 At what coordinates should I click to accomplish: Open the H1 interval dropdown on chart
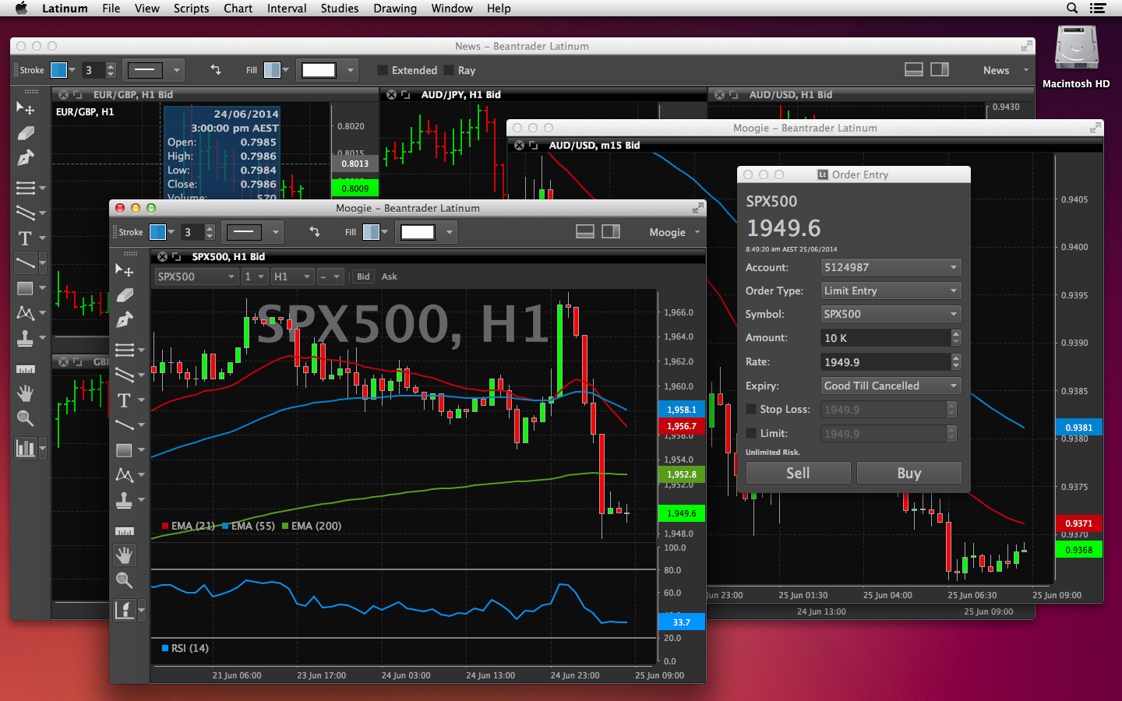pos(292,277)
